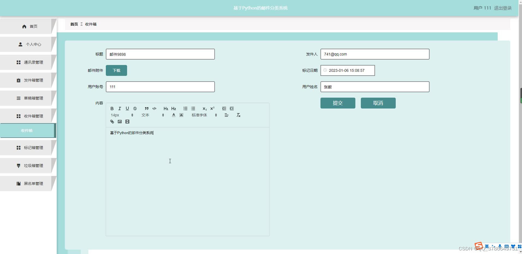
Task: Open text background color picker
Action: point(181,115)
